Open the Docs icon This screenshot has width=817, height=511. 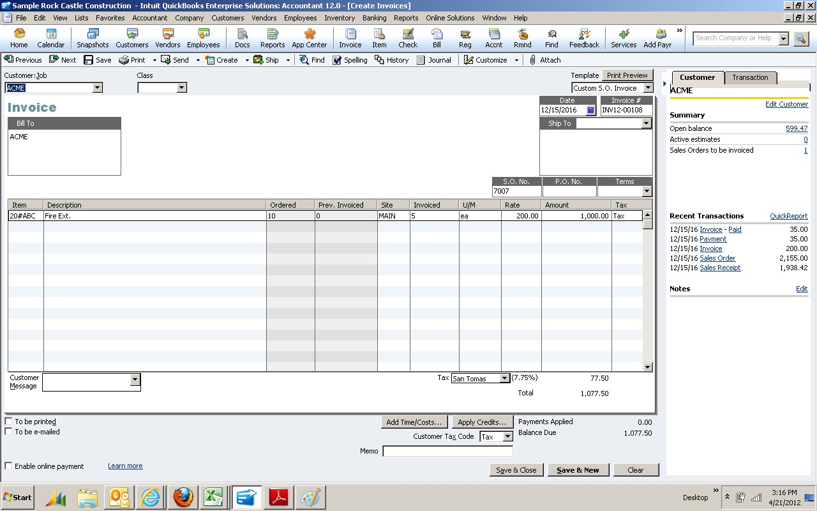243,38
